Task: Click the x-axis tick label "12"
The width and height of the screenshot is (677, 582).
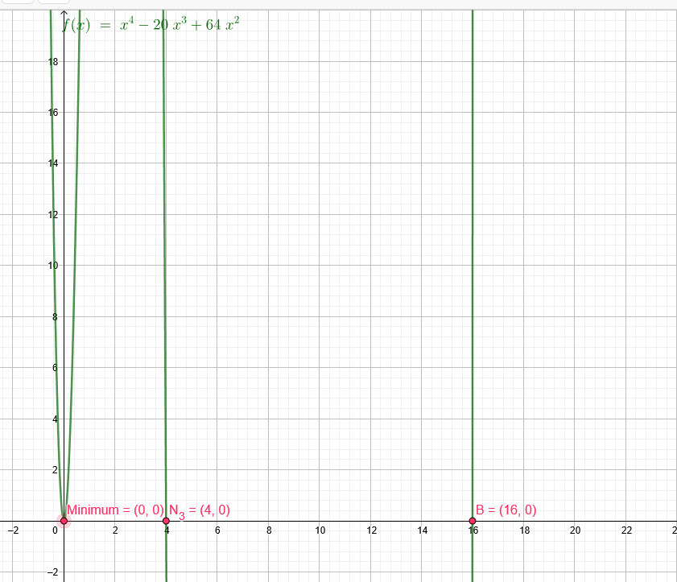Action: pyautogui.click(x=371, y=530)
